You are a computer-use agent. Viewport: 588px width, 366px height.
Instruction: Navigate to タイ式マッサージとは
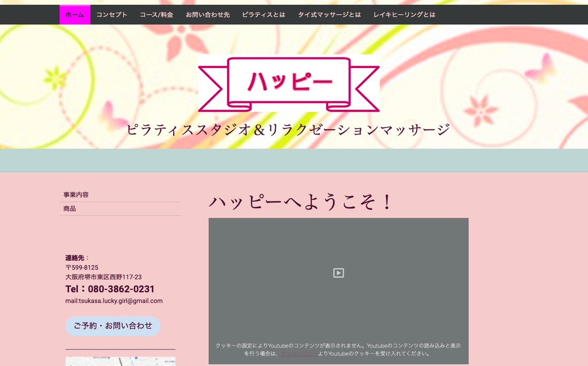click(x=329, y=15)
